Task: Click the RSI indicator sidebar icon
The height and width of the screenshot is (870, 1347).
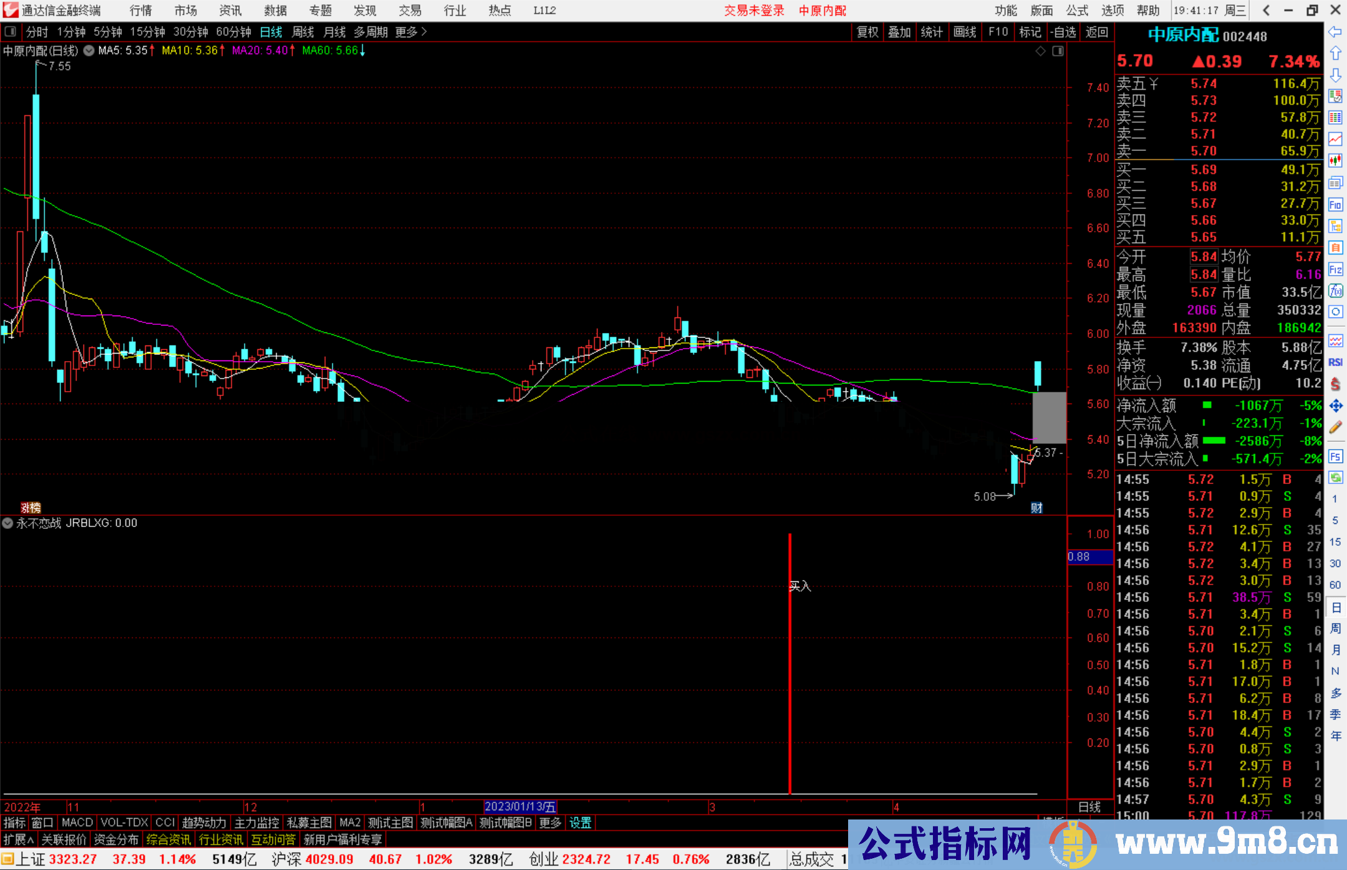Action: click(1335, 362)
